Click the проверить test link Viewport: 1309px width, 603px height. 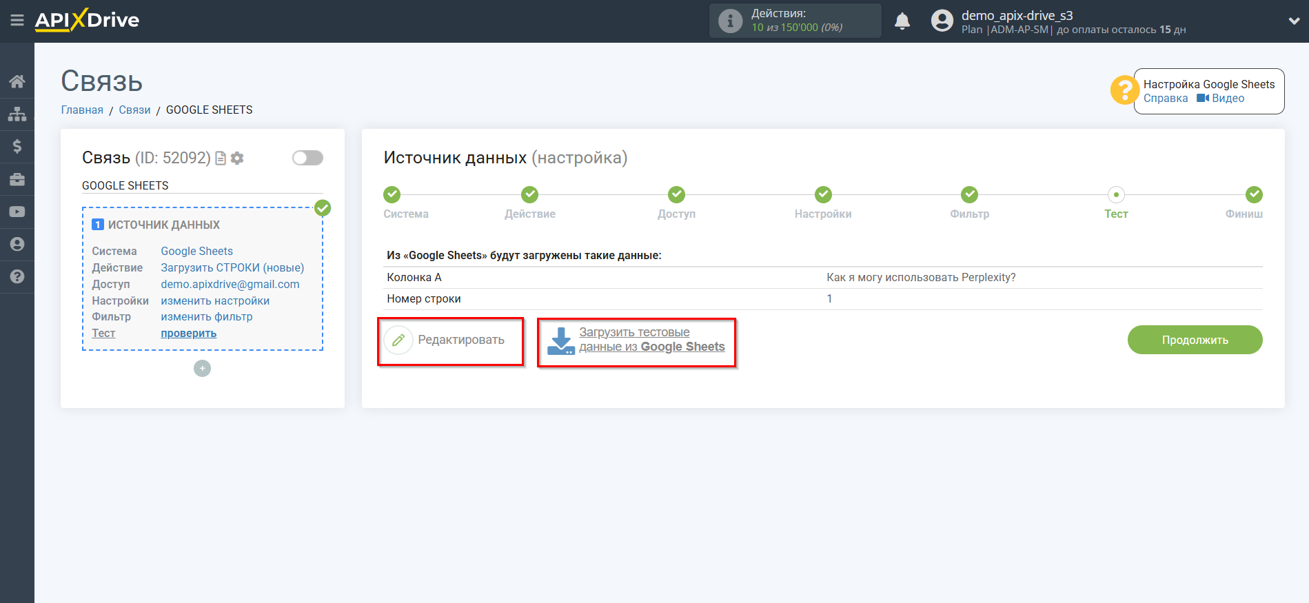(188, 334)
